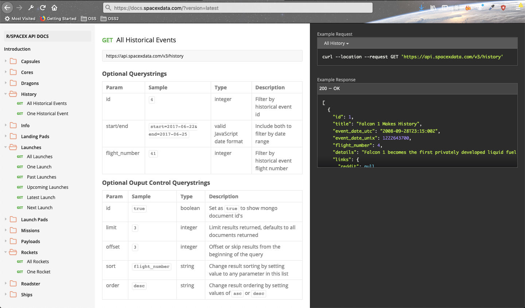
Task: Select One Historical Event endpoint
Action: point(47,114)
